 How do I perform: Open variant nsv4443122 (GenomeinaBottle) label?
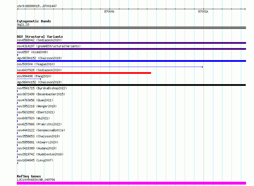41,130
